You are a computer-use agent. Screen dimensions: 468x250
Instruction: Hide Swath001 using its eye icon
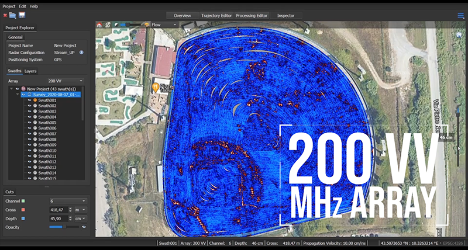click(x=30, y=100)
